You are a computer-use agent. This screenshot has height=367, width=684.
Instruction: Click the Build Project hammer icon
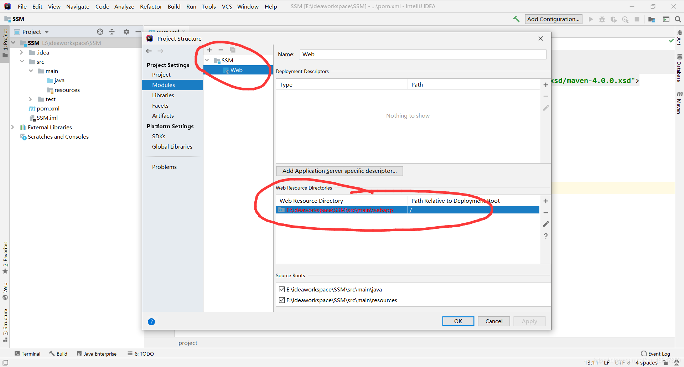point(516,19)
